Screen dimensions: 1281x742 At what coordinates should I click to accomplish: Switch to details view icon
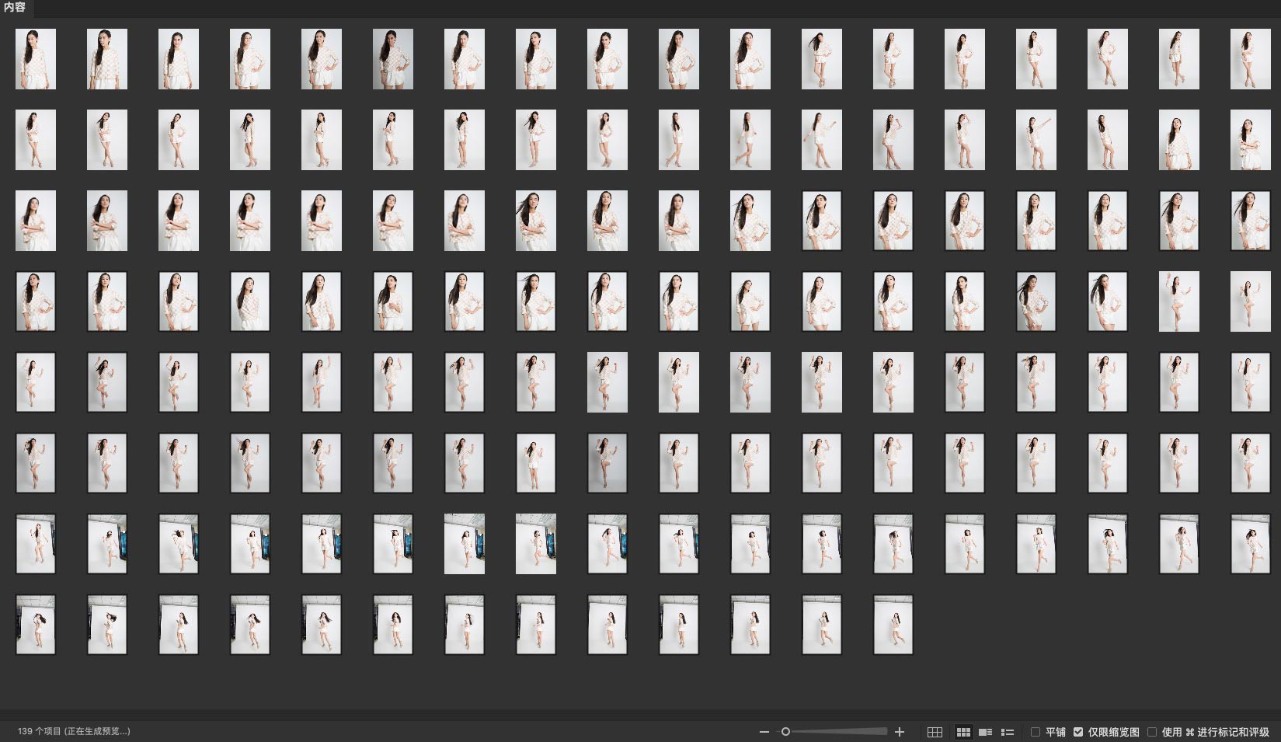pos(985,732)
